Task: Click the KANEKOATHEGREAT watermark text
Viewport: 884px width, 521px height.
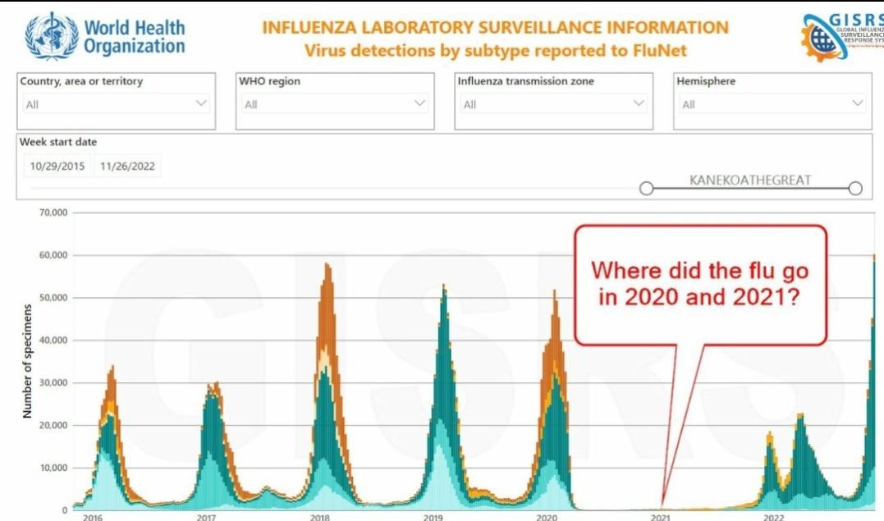Action: click(x=749, y=180)
